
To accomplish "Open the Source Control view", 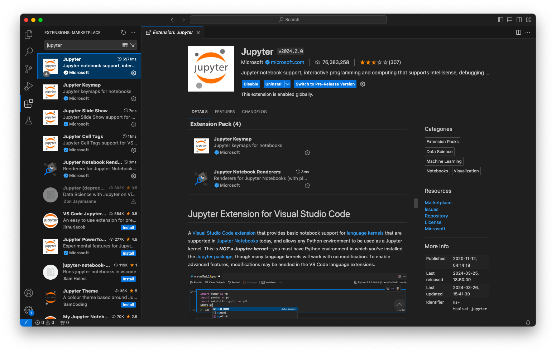I will pyautogui.click(x=28, y=69).
